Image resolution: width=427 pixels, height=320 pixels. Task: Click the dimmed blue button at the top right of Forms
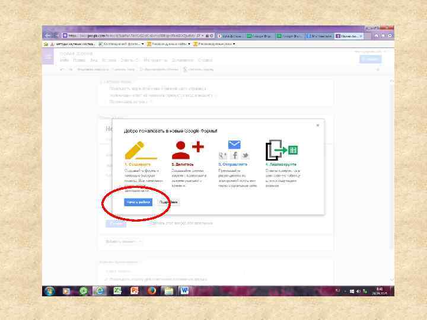click(x=370, y=59)
